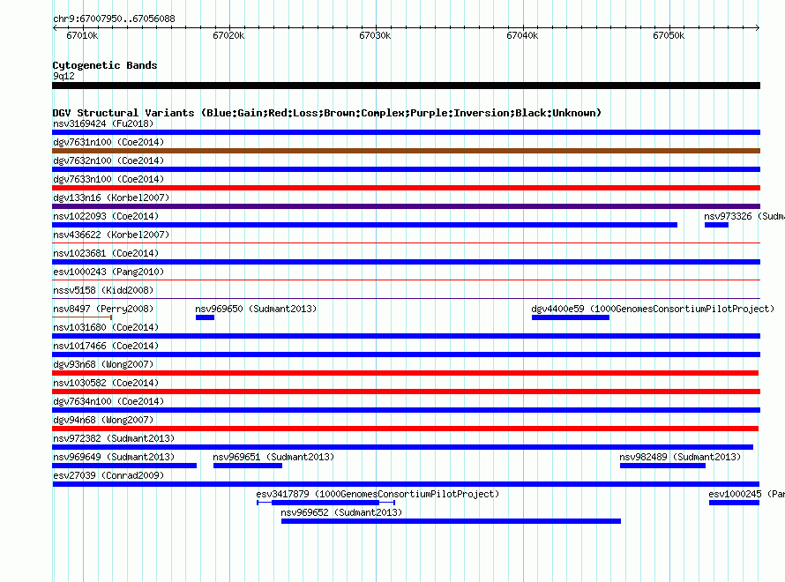Click nsv969652 (Sudmant2013) label
The image size is (785, 582).
(x=341, y=512)
